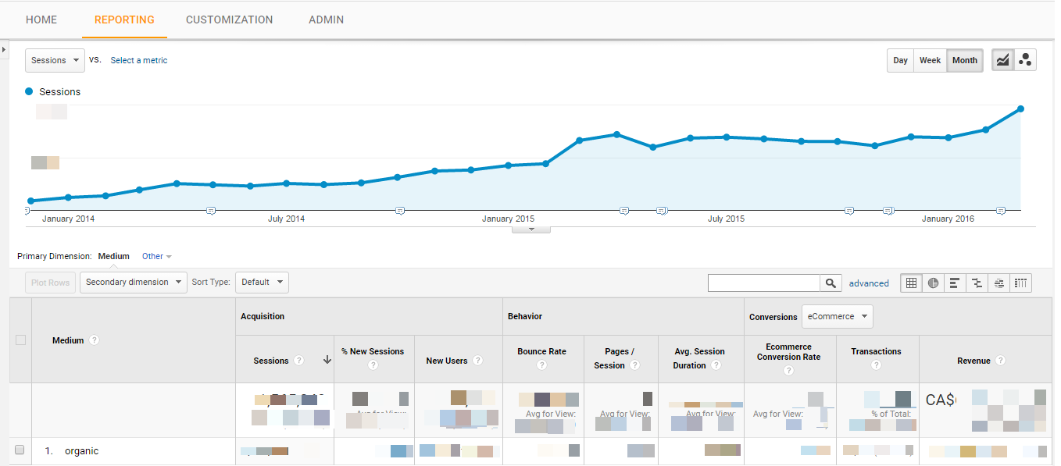Select the Pivot table view icon
1061x466 pixels.
1020,283
